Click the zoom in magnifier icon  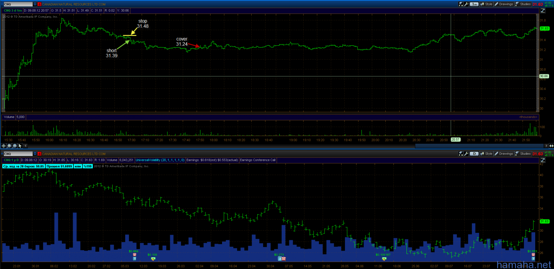point(9,146)
